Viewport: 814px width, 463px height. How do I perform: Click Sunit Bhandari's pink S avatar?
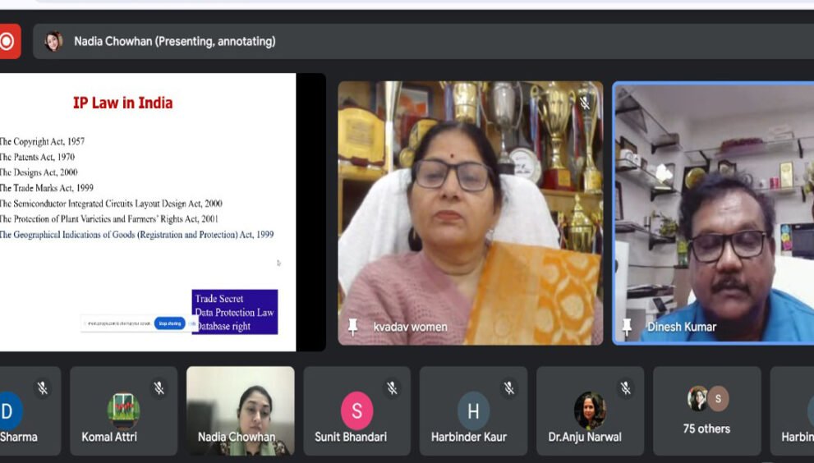[356, 410]
